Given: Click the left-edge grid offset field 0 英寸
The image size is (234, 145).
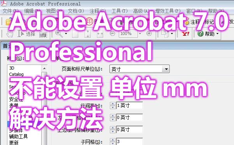Looking at the screenshot, I should pos(129,117).
